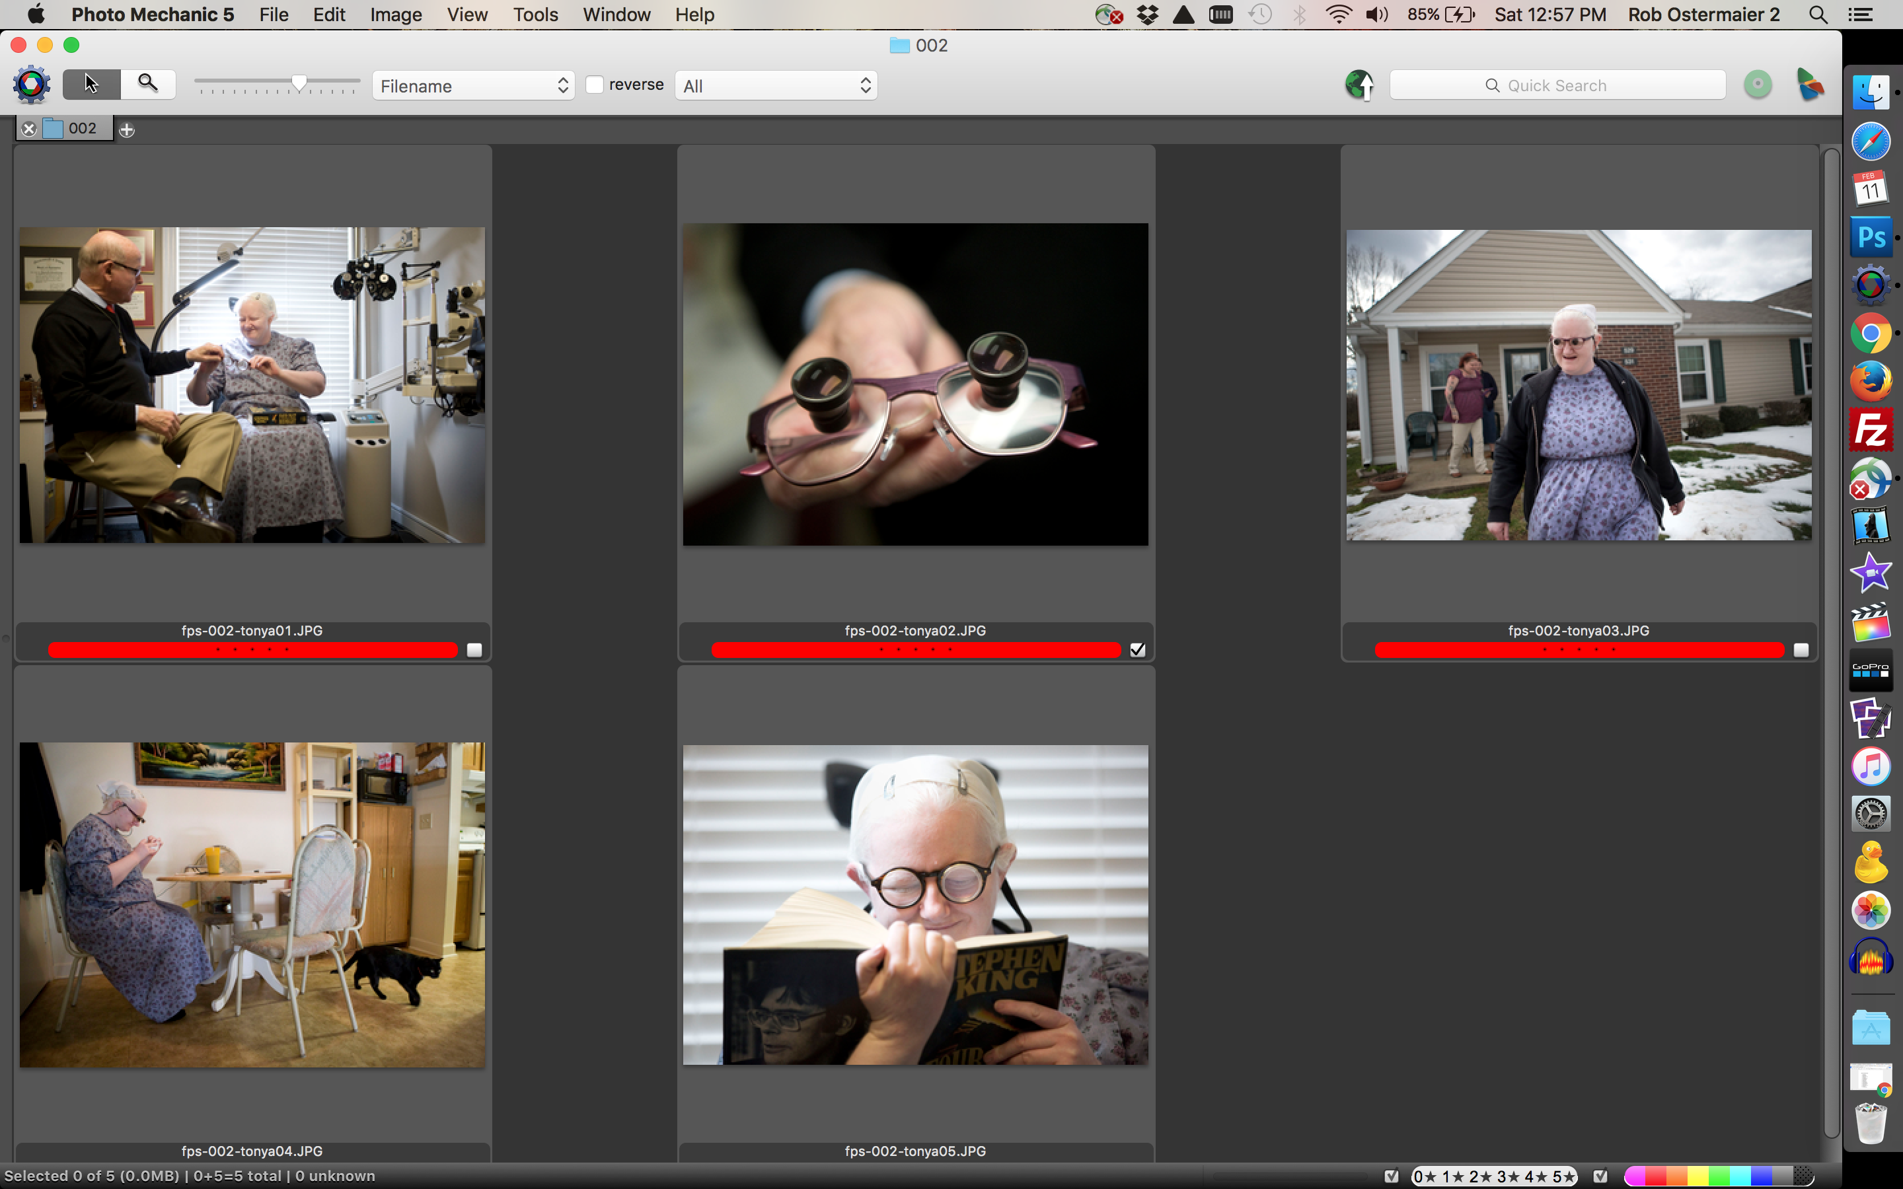Image resolution: width=1903 pixels, height=1189 pixels.
Task: Open the Image menu
Action: coord(396,15)
